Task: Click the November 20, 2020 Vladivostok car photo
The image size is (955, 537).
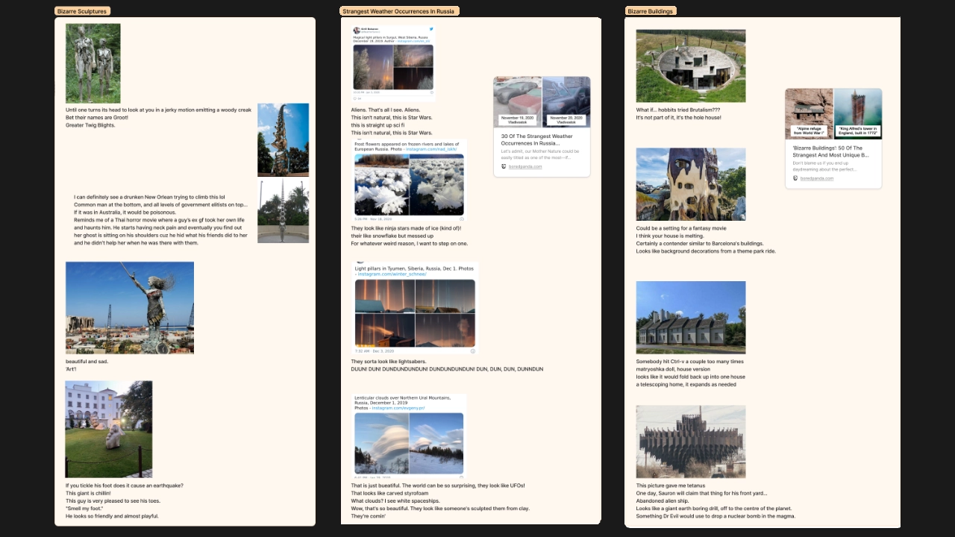Action: [567, 101]
